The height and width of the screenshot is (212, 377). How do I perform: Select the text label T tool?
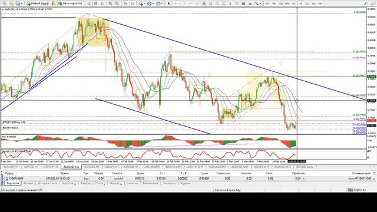[237, 4]
